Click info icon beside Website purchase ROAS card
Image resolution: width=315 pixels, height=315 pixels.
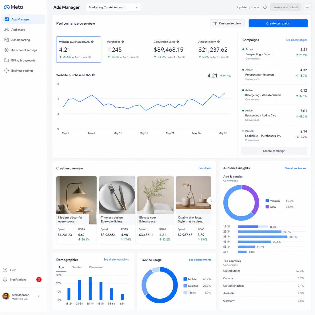pos(92,42)
